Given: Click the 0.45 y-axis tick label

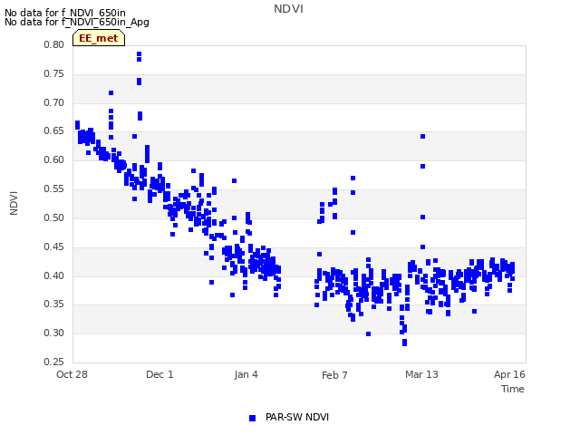Looking at the screenshot, I should (x=54, y=246).
